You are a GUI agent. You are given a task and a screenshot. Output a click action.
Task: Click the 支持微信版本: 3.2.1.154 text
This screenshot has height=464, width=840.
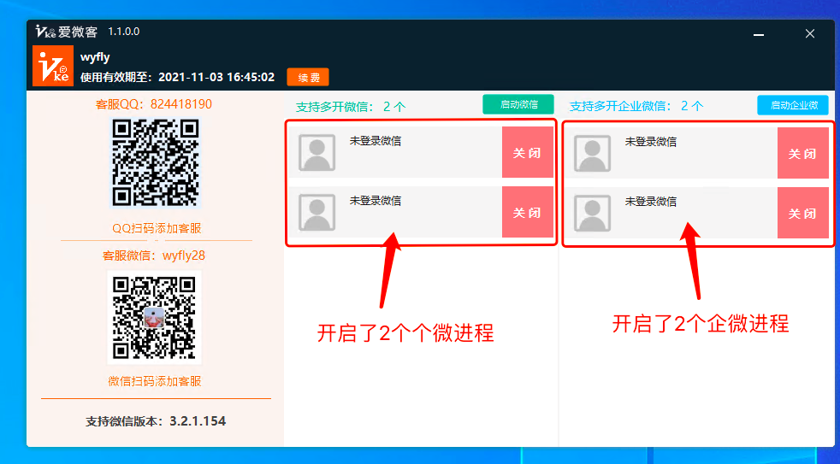[x=156, y=421]
